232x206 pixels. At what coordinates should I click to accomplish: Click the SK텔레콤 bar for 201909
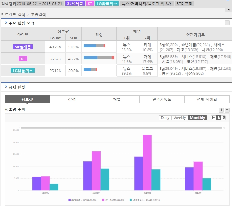(x=190, y=179)
